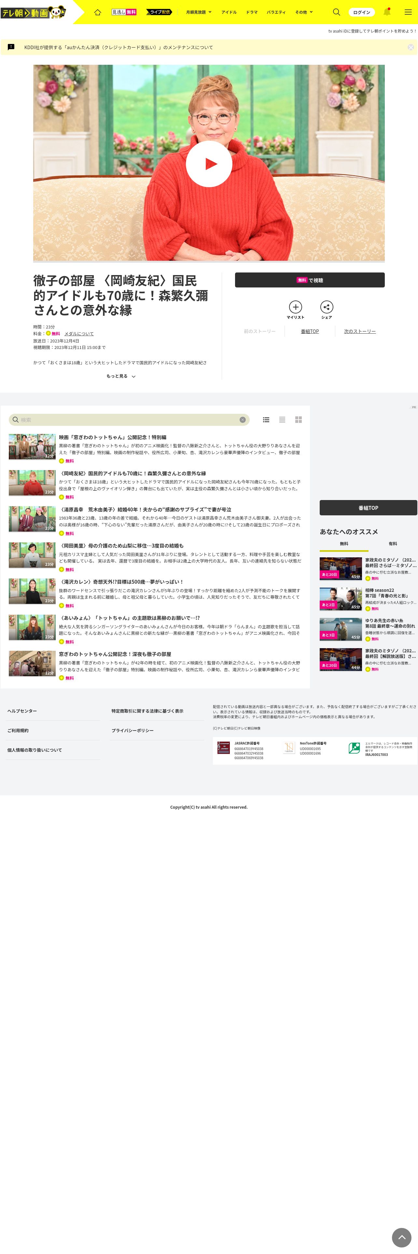Open the hamburger menu
418x1254 pixels.
pos(408,12)
